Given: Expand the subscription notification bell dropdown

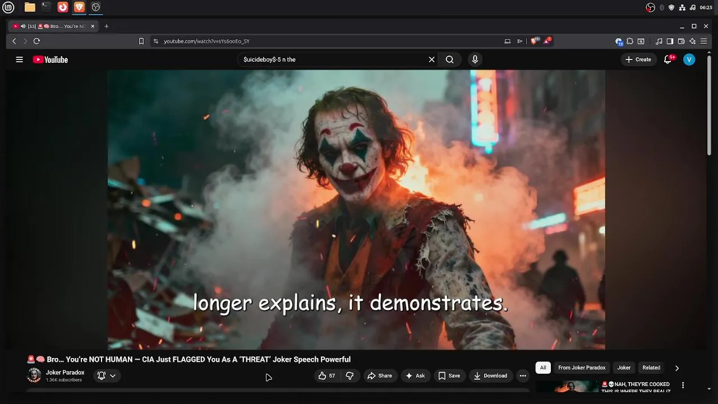Looking at the screenshot, I should click(107, 376).
